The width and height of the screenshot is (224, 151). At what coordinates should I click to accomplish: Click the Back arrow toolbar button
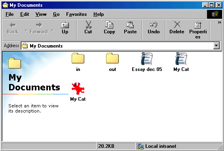click(13, 28)
